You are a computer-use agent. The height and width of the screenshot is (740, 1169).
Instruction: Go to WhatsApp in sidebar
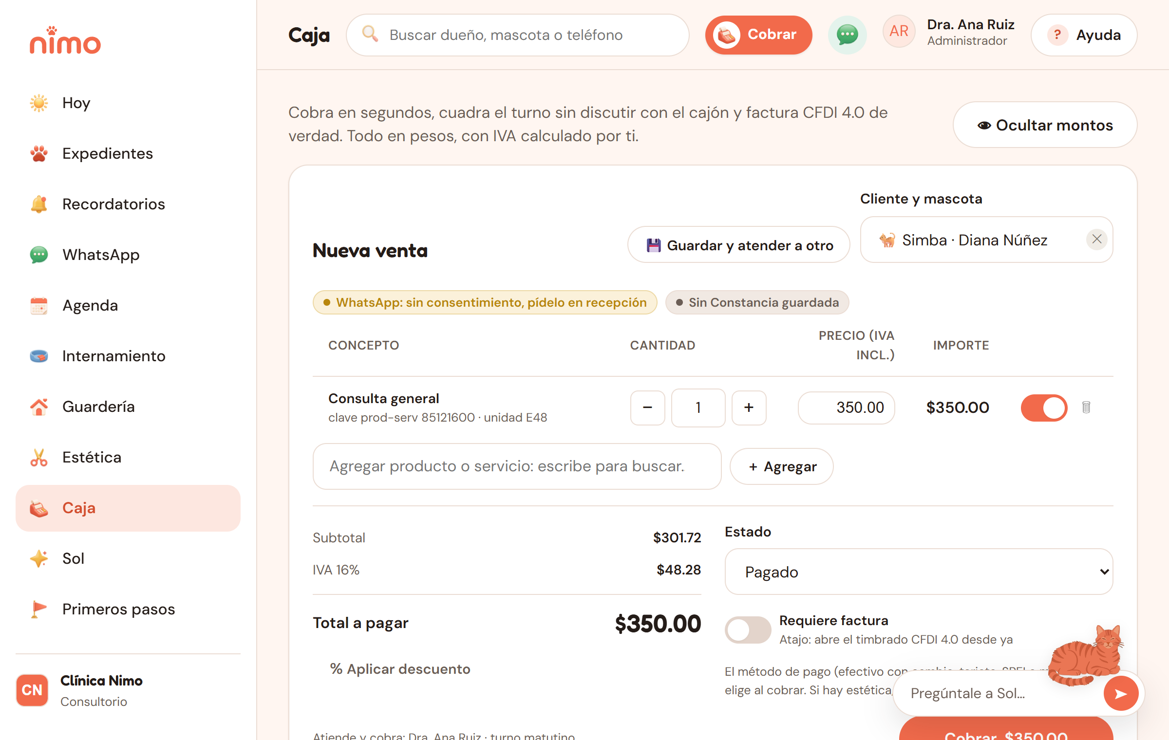pyautogui.click(x=128, y=255)
